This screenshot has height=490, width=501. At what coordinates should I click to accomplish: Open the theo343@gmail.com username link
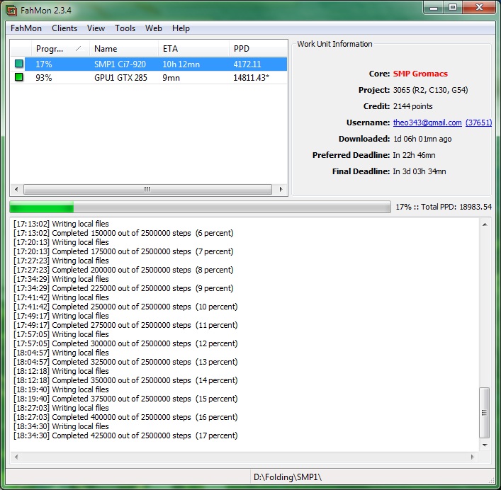click(x=427, y=122)
